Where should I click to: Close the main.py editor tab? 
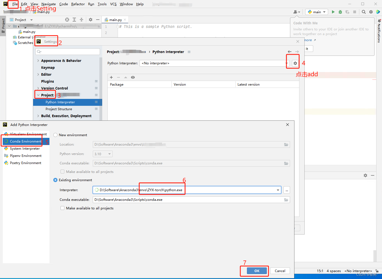click(125, 20)
